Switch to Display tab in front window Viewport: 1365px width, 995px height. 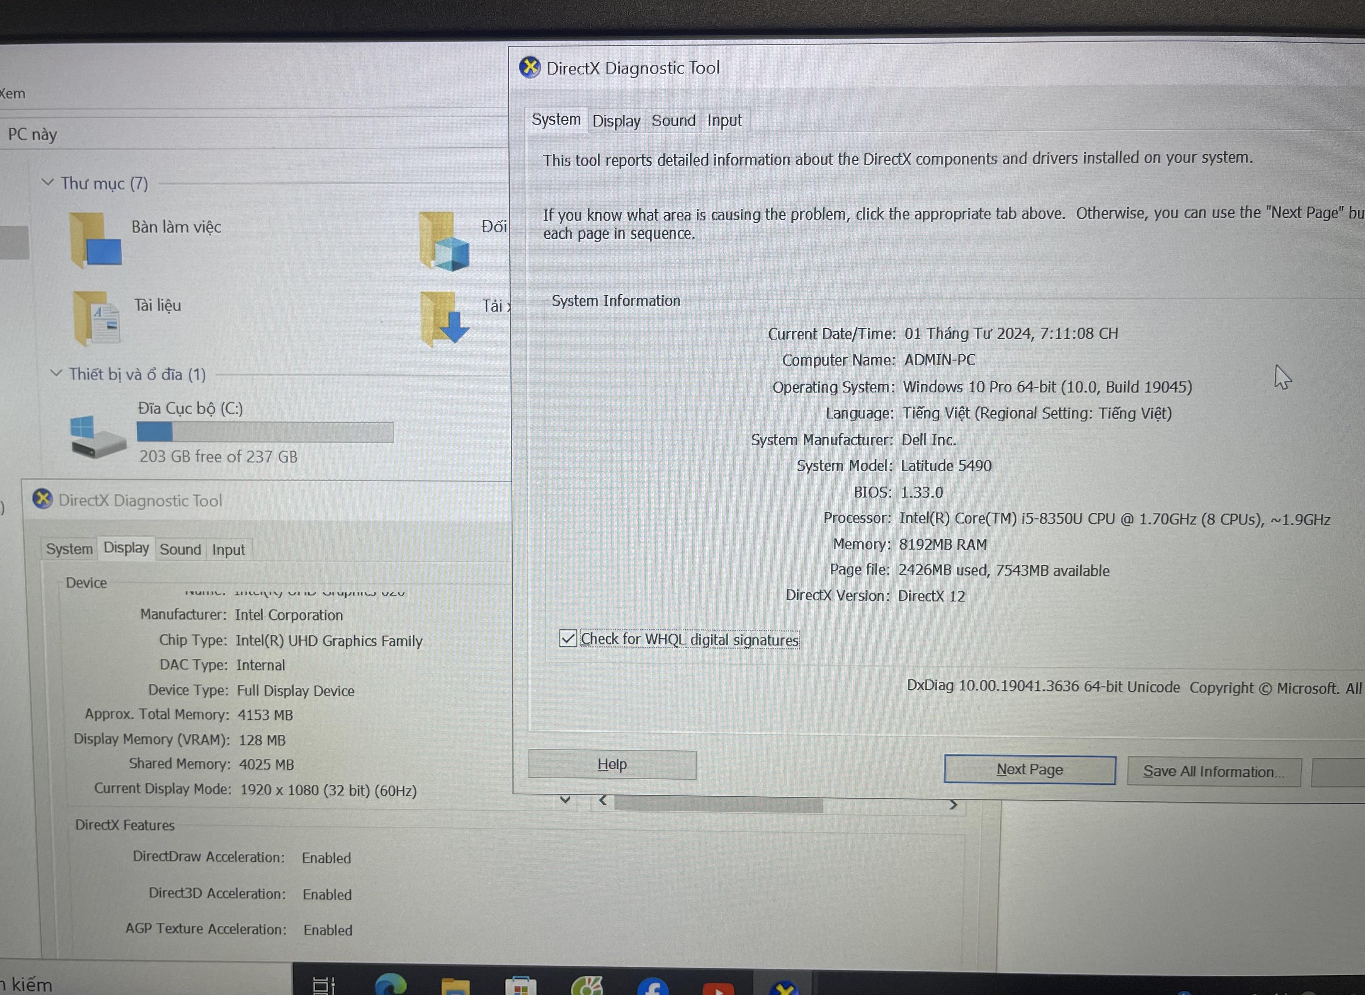[616, 121]
